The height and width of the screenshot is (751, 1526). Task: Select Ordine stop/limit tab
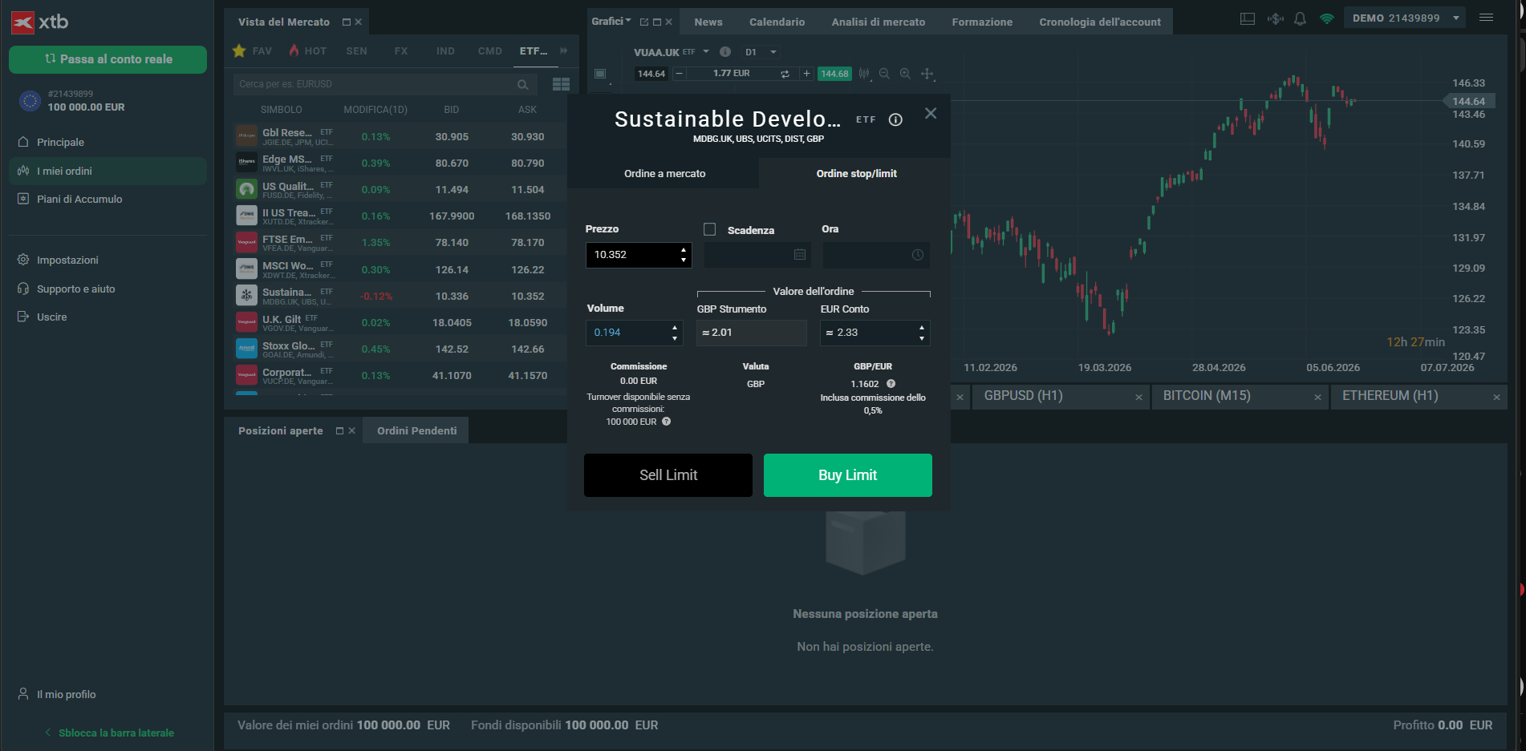856,173
